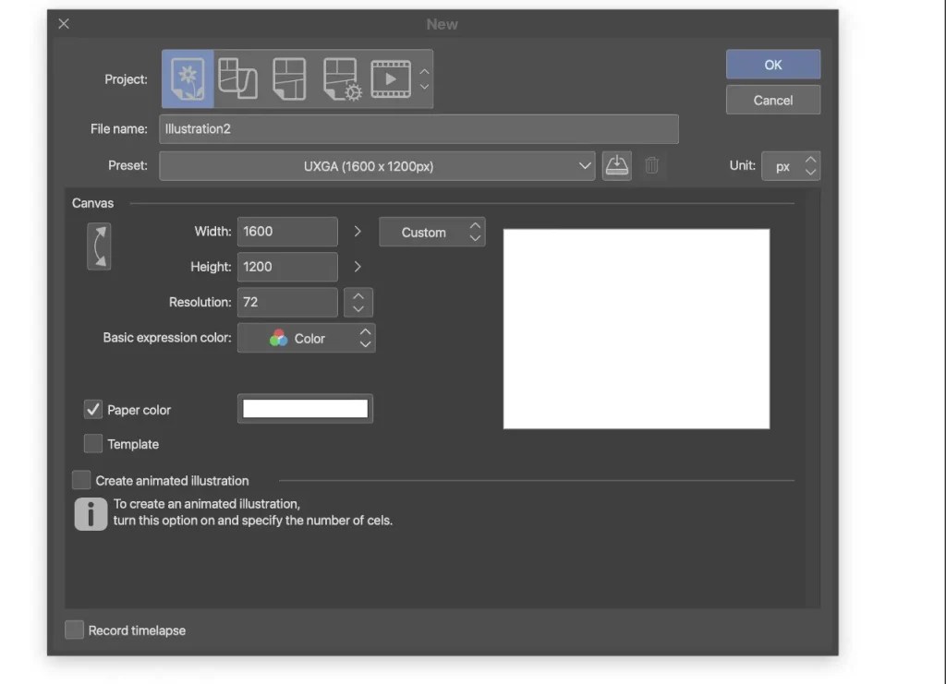Image resolution: width=946 pixels, height=684 pixels.
Task: Click the arrow between Width and Custom
Action: tap(358, 232)
